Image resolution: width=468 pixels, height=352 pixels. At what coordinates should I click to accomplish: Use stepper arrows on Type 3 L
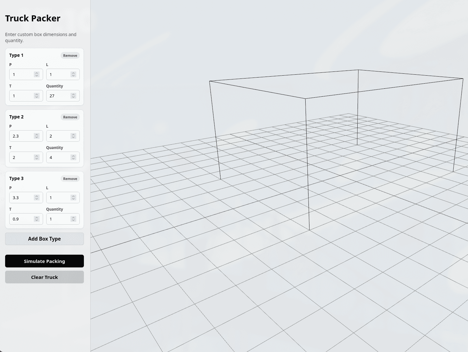click(x=73, y=198)
